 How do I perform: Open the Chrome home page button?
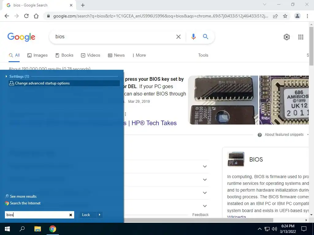tap(36, 16)
